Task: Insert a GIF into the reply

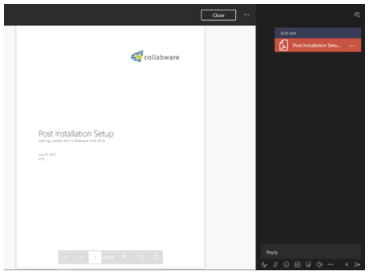Action: [x=297, y=264]
